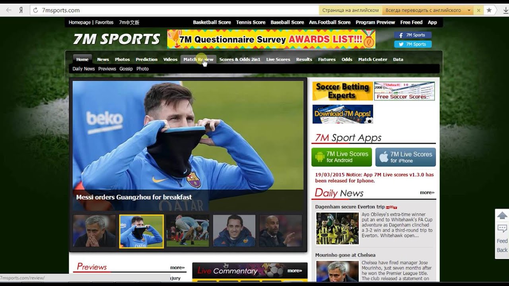509x286 pixels.
Task: Open 7M Live Scores for iPhone
Action: [406, 157]
